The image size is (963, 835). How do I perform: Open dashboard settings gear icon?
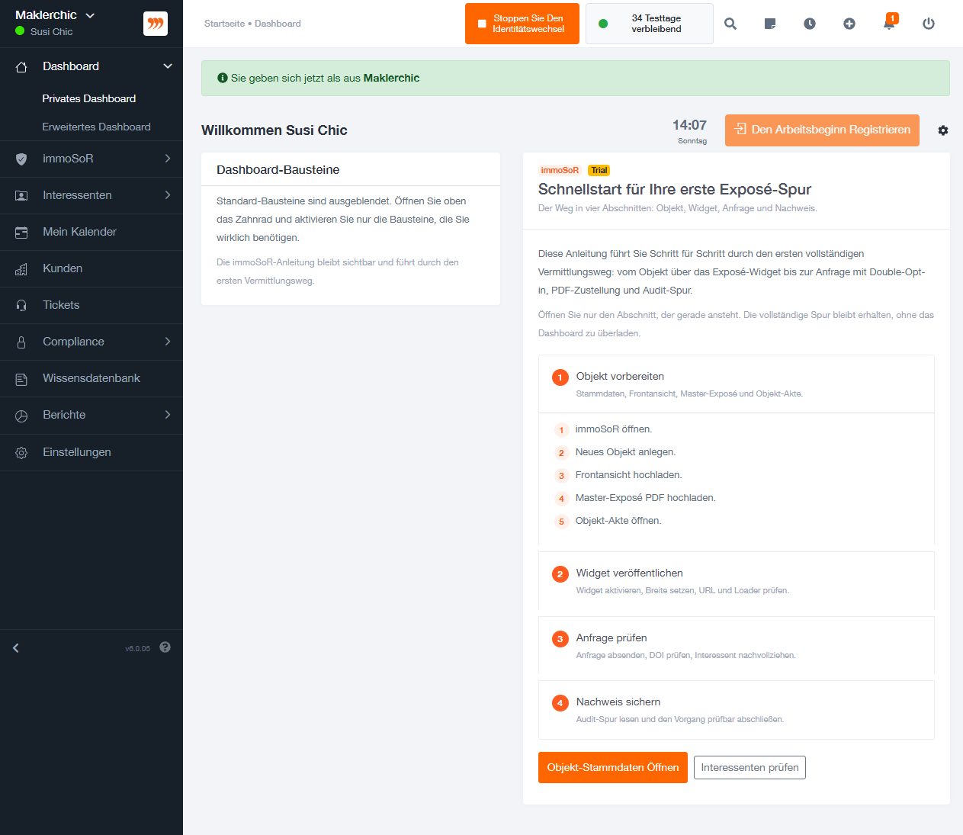pyautogui.click(x=943, y=130)
